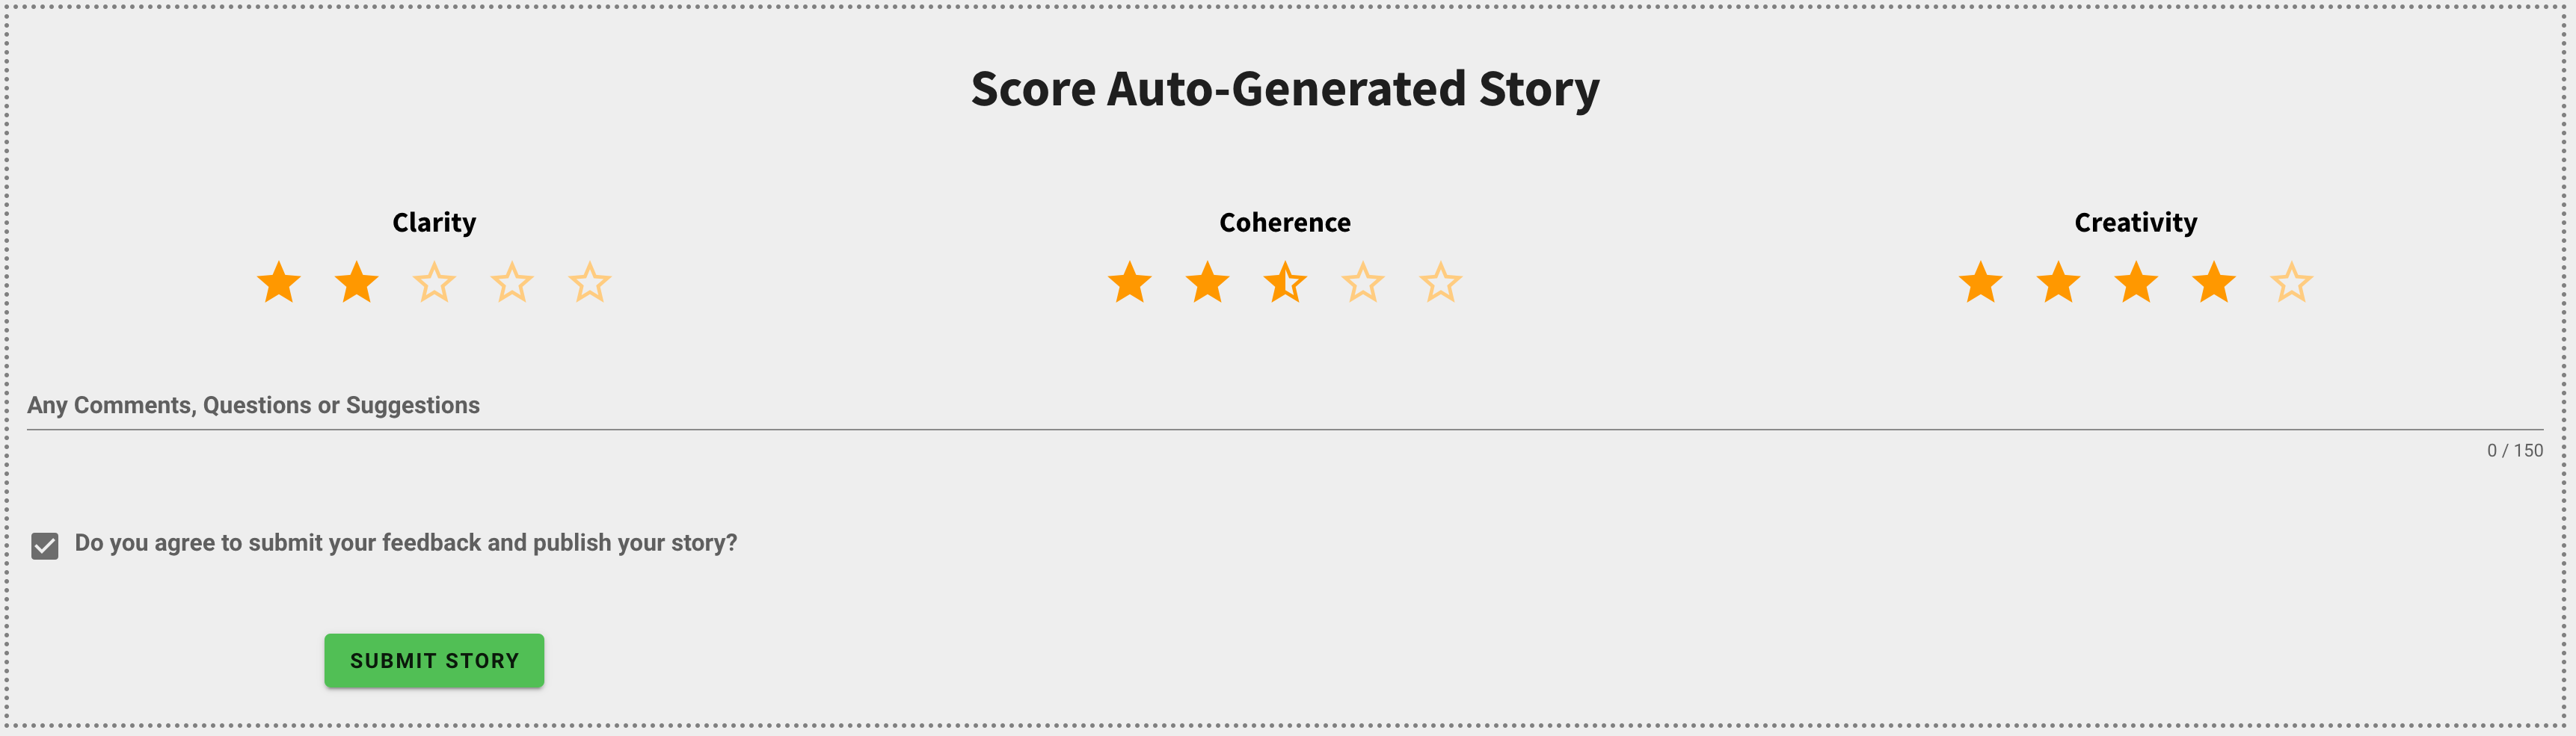
Task: Set Clarity rating to two stars
Action: coord(357,282)
